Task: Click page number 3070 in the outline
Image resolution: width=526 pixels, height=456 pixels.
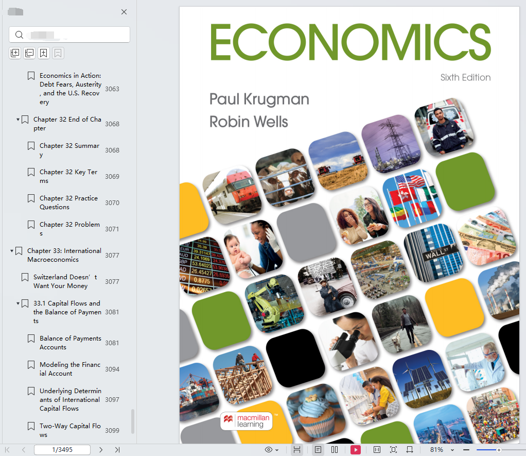Action: 112,203
